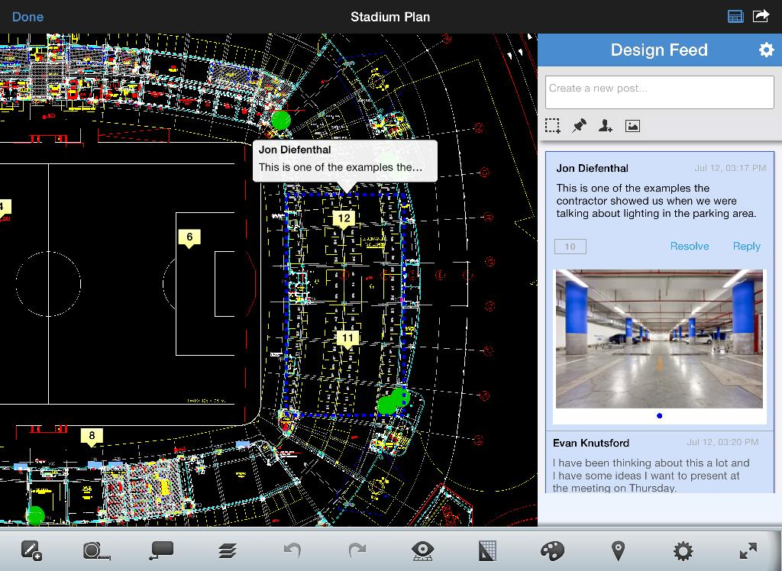Open the Design Feed settings gear

[x=766, y=50]
